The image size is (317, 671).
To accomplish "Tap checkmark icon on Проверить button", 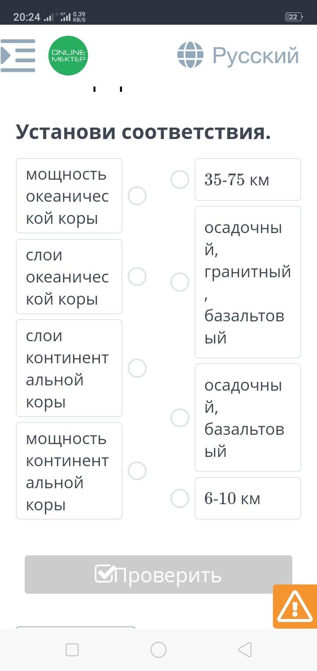I will (105, 574).
